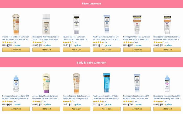
Task: Click the prime badge under Hydro Boost Gel
Action: pos(107,104)
